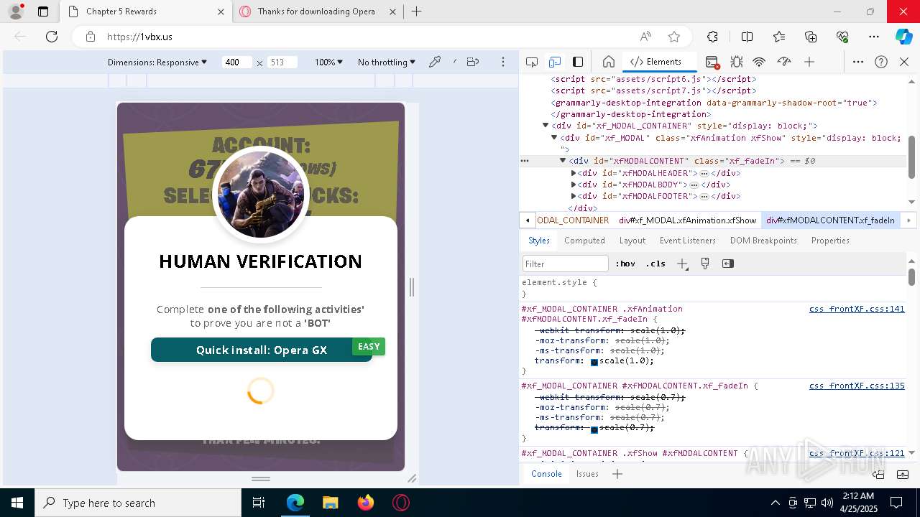Click the height field showing 513
Screen dimensions: 920x517
282,62
